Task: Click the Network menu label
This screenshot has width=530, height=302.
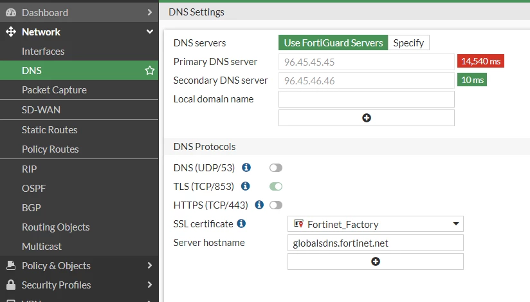Action: pyautogui.click(x=41, y=32)
